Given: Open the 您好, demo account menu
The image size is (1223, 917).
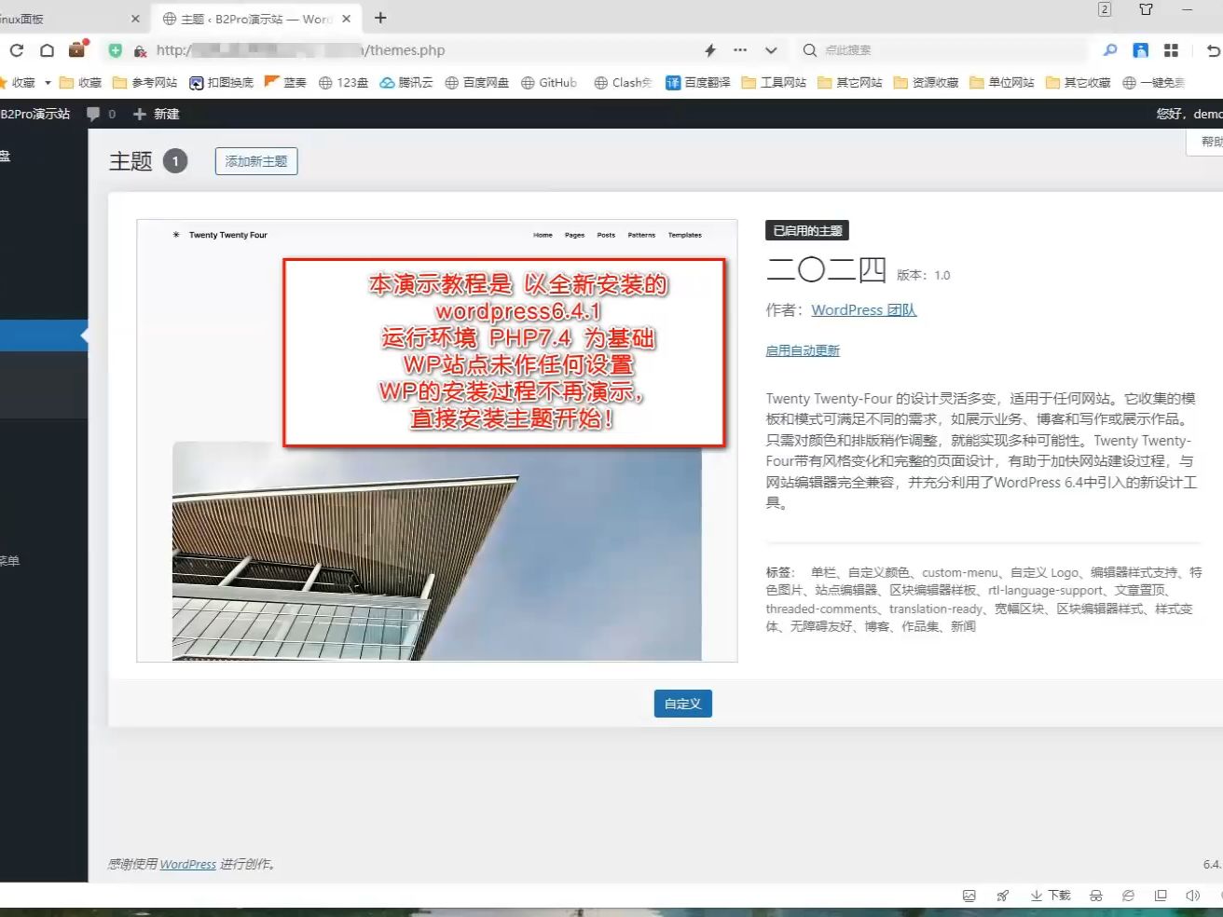Looking at the screenshot, I should [x=1189, y=114].
